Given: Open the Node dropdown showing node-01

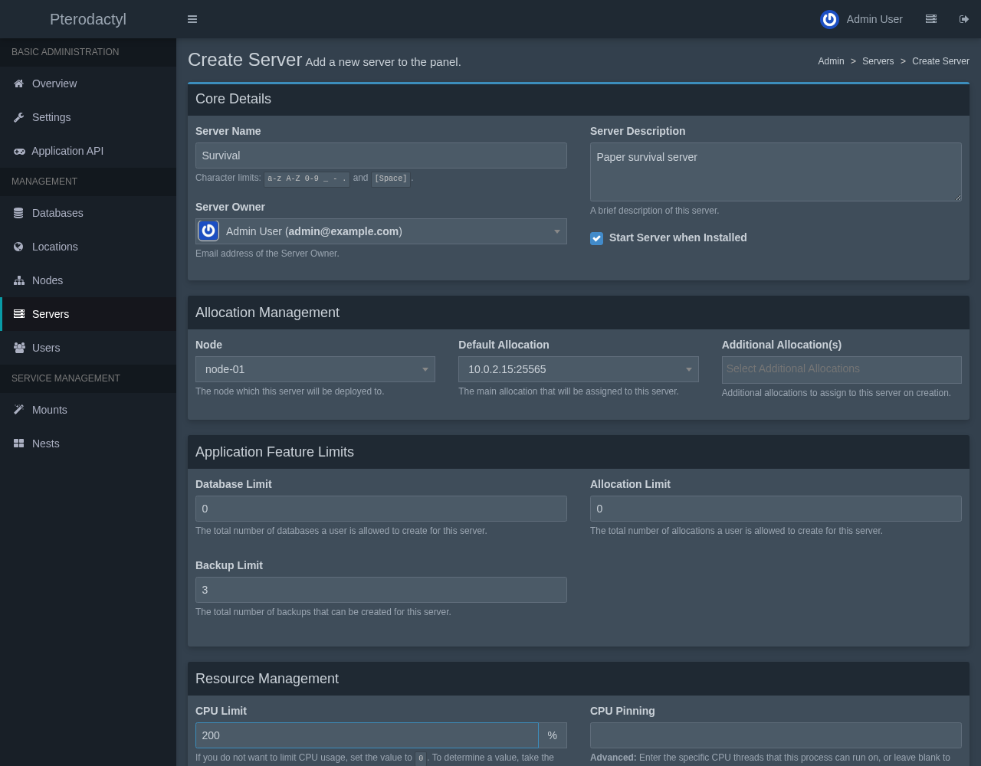Looking at the screenshot, I should point(315,369).
